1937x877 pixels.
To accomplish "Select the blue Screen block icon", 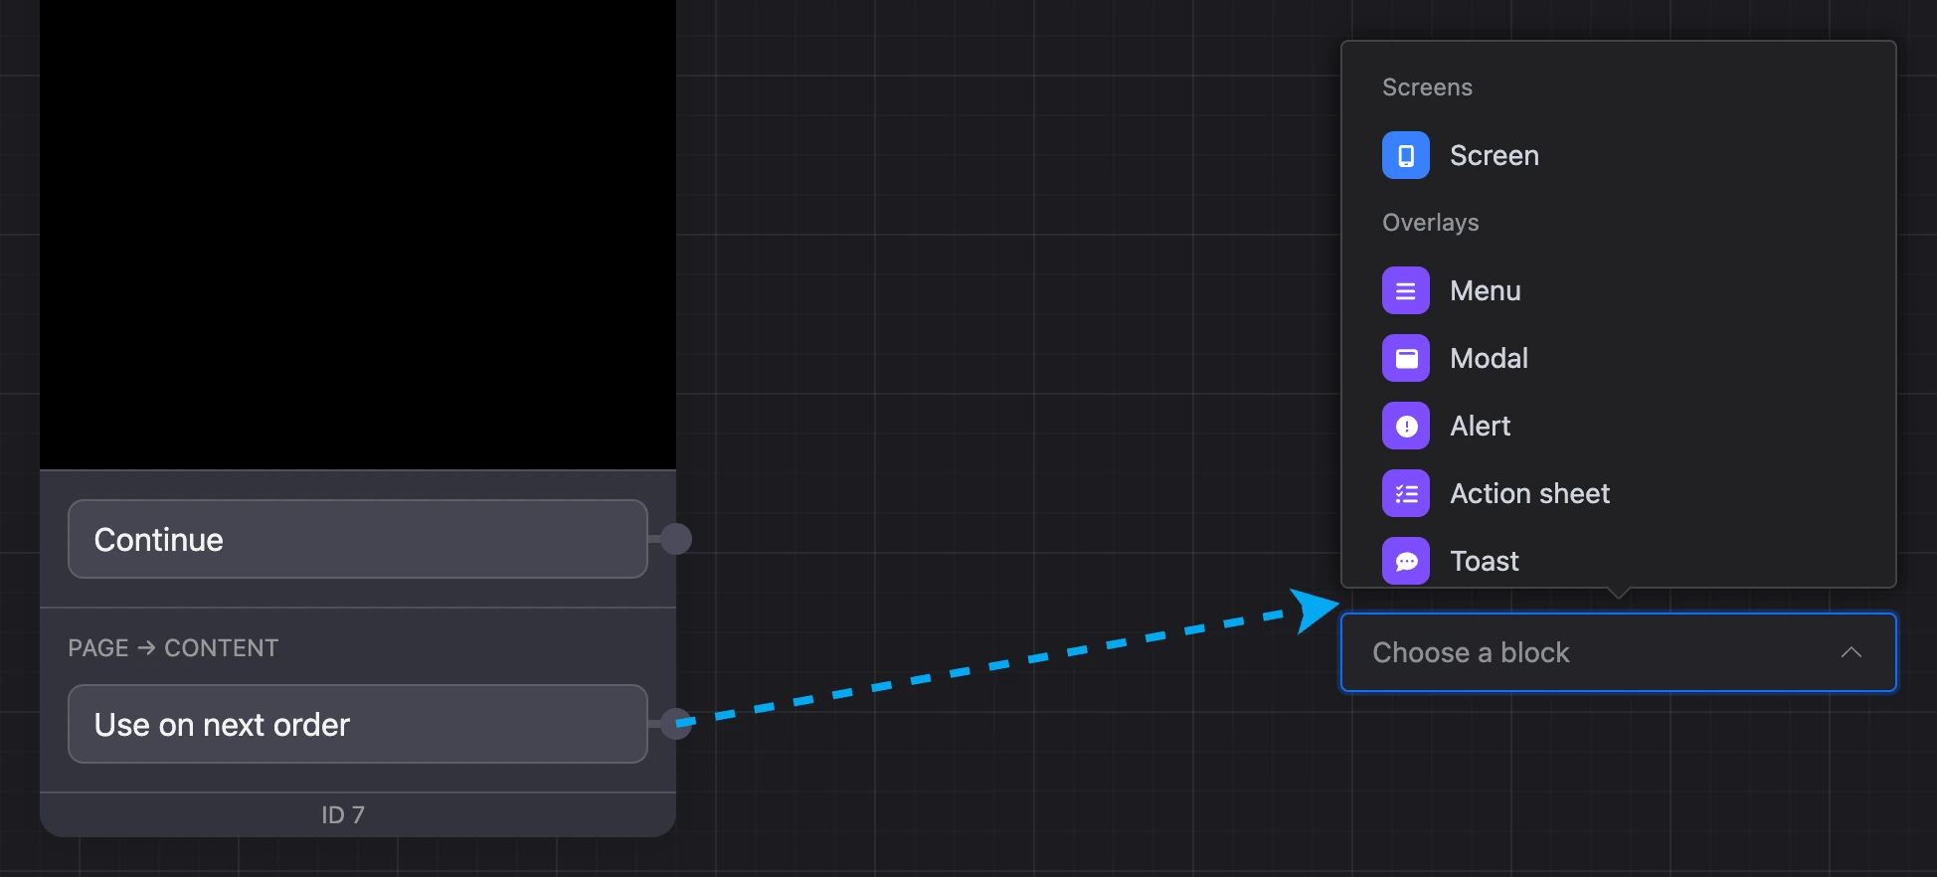I will coord(1405,155).
